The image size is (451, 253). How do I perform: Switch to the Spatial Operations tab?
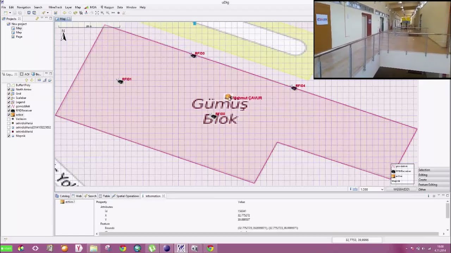(125, 196)
